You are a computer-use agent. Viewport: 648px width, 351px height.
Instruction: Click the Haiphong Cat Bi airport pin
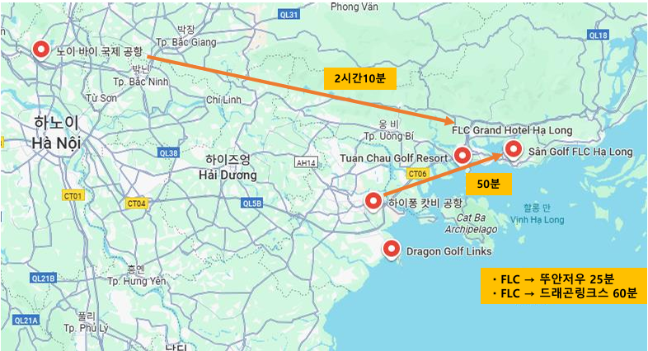pos(373,202)
